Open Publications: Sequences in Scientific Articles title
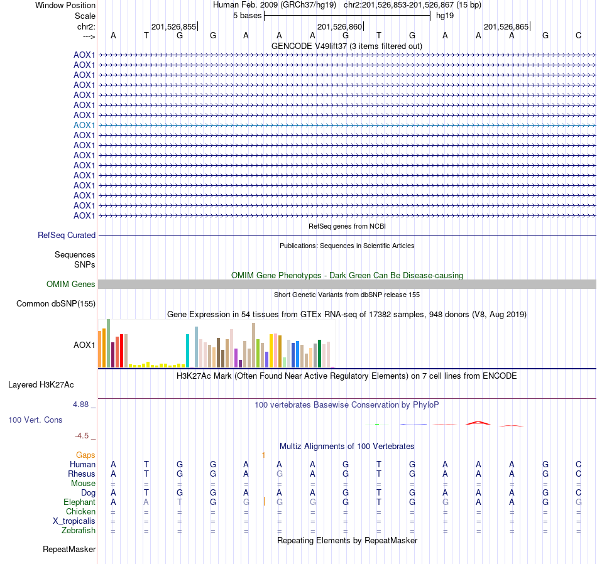 347,246
